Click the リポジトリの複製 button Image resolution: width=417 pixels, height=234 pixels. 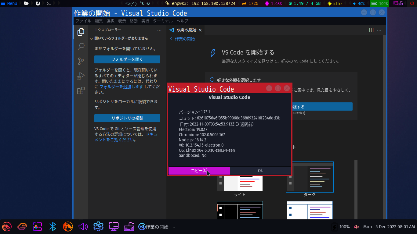coord(127,118)
